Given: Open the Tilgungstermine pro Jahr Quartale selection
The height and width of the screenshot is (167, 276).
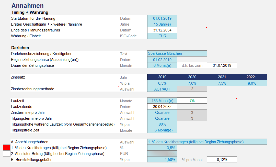Looking at the screenshot, I should click(x=162, y=118).
